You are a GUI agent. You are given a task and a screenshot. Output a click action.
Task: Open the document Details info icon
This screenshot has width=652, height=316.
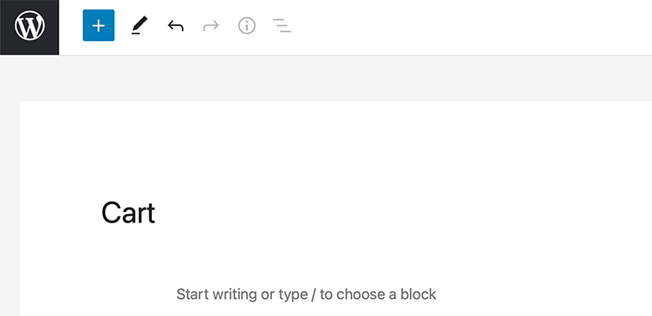[x=246, y=26]
